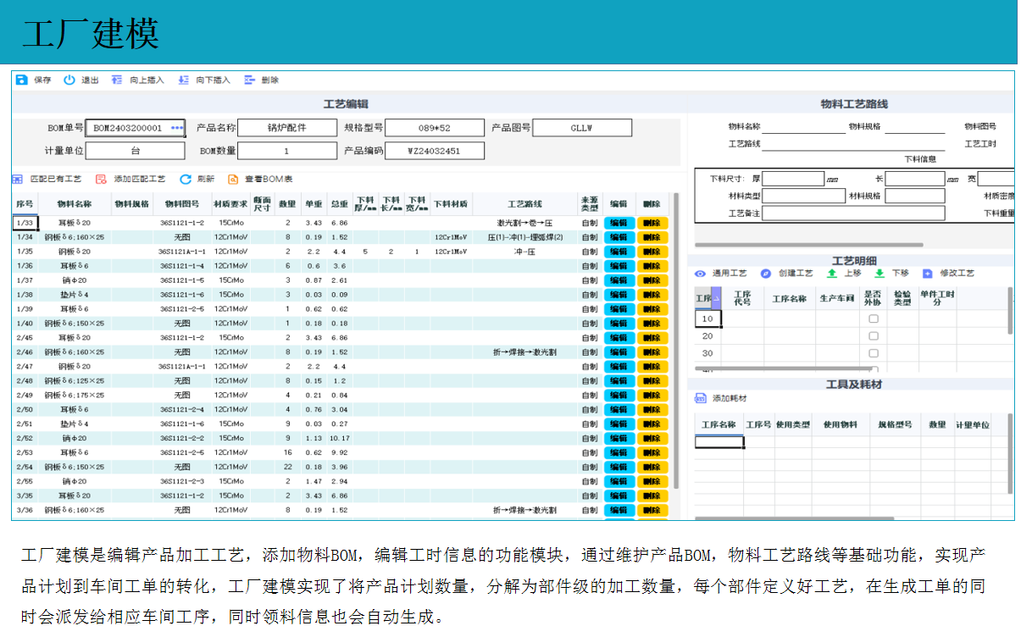
Task: Select 工序 cell 20 in 工艺明细
Action: tap(707, 336)
